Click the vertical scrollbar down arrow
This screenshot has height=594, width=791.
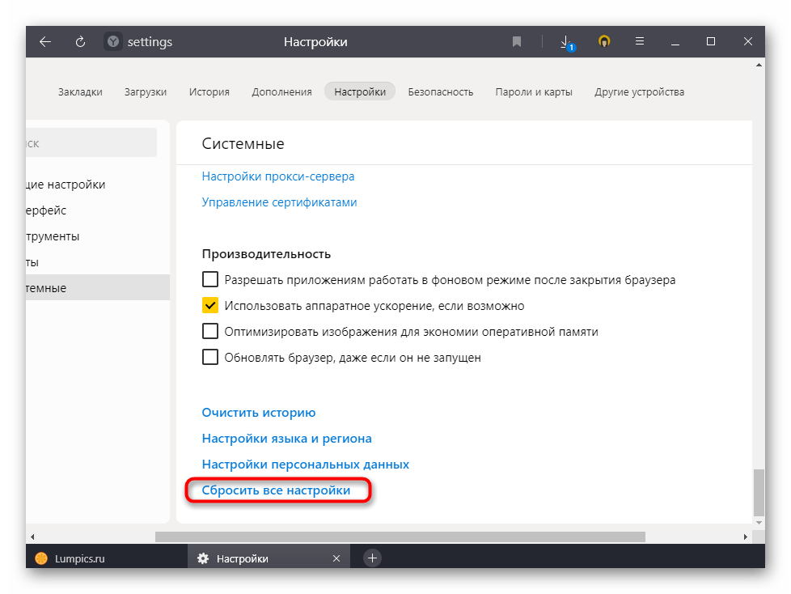[759, 523]
